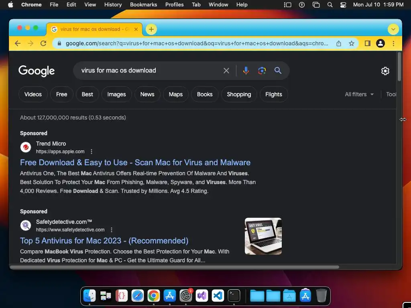Bookmark this page with the star icon

[352, 43]
